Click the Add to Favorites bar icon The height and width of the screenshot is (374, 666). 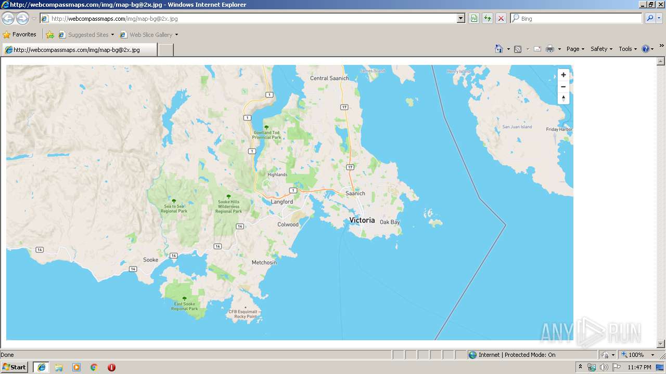tap(50, 35)
